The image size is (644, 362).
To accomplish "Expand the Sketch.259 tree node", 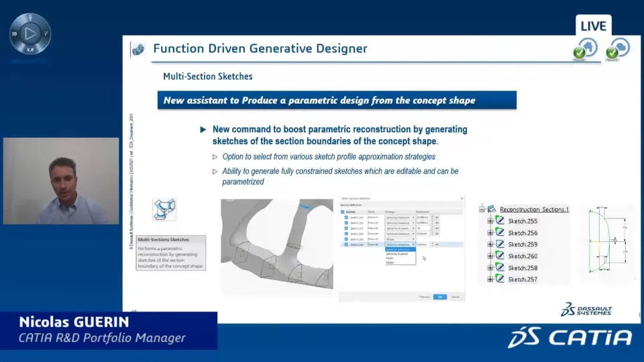I will click(490, 244).
